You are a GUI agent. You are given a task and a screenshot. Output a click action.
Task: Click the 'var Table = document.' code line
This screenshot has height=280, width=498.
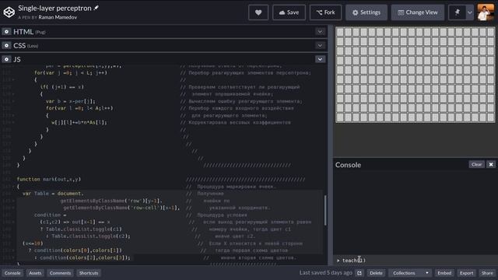coord(53,194)
